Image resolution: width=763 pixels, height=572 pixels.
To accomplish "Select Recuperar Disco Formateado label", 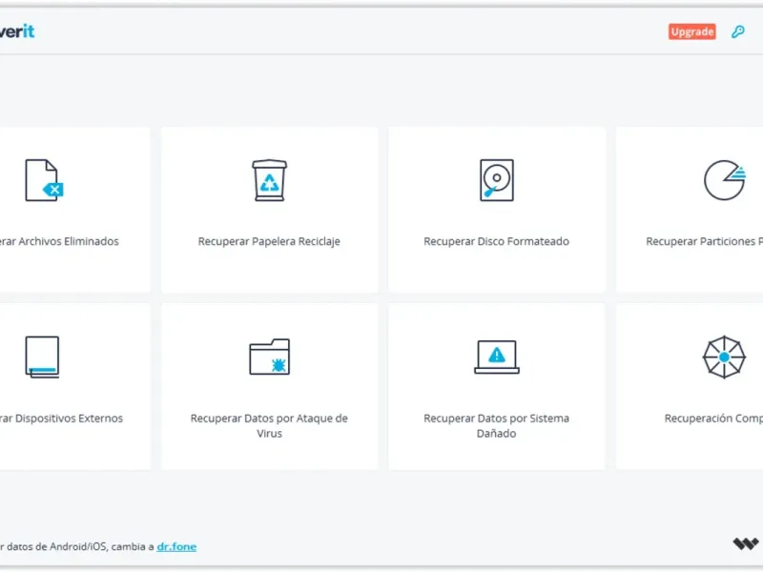I will tap(496, 241).
